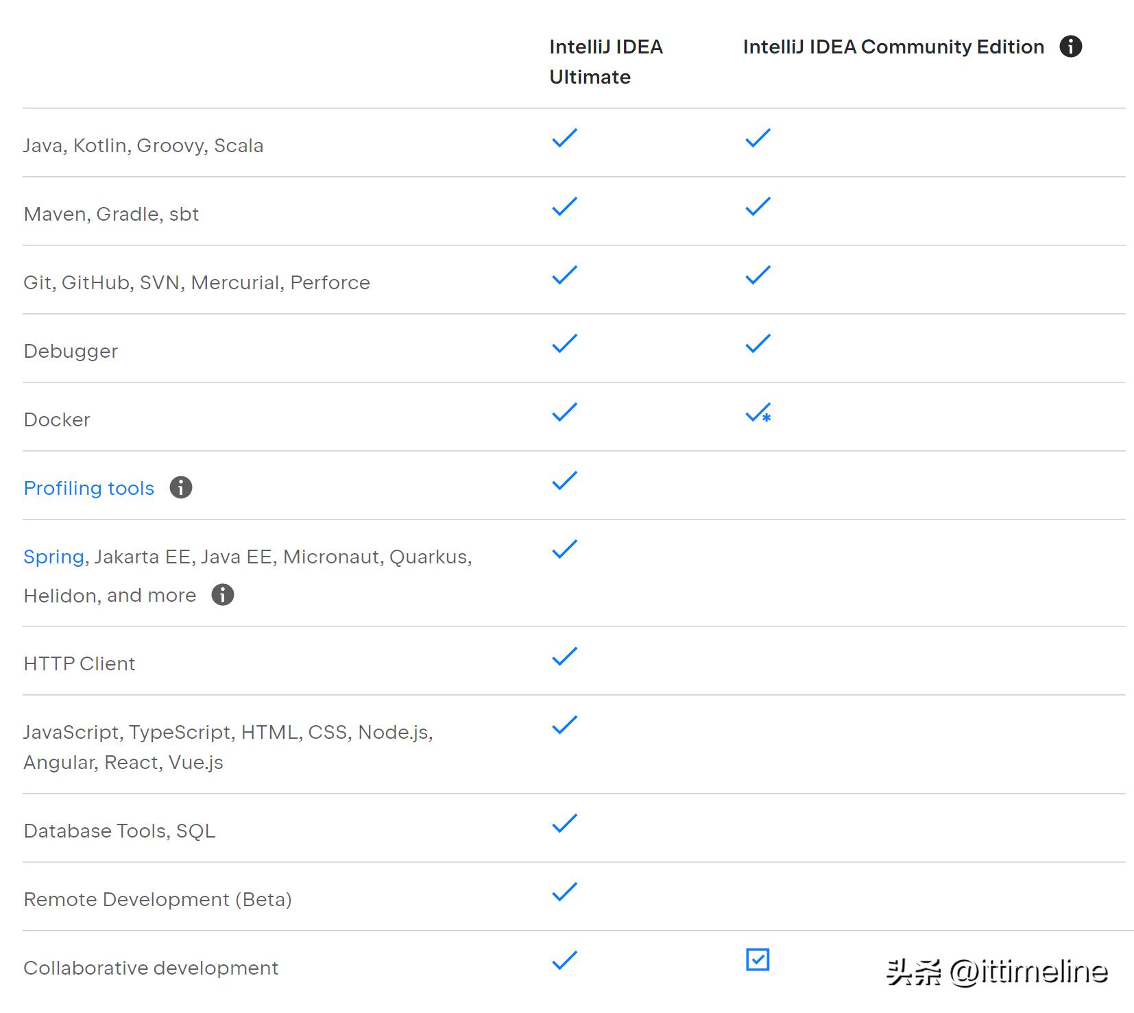Click Ultimate checkmark for HTTP Client row
1134x1013 pixels.
point(565,656)
